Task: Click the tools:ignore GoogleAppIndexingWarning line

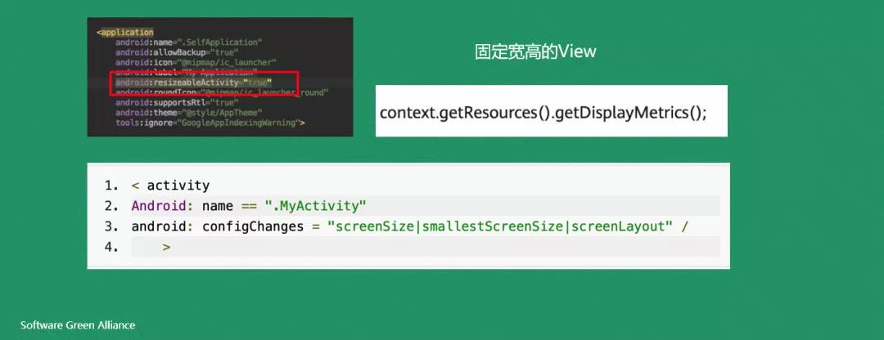Action: (210, 123)
